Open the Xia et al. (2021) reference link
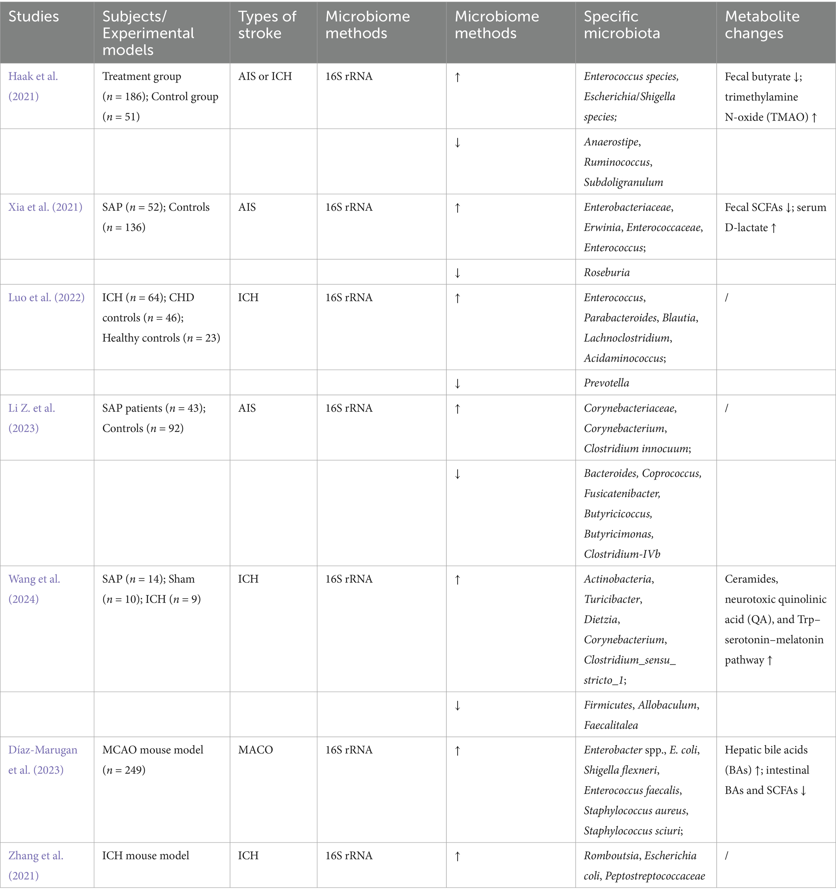Image resolution: width=836 pixels, height=895 pixels. (45, 207)
